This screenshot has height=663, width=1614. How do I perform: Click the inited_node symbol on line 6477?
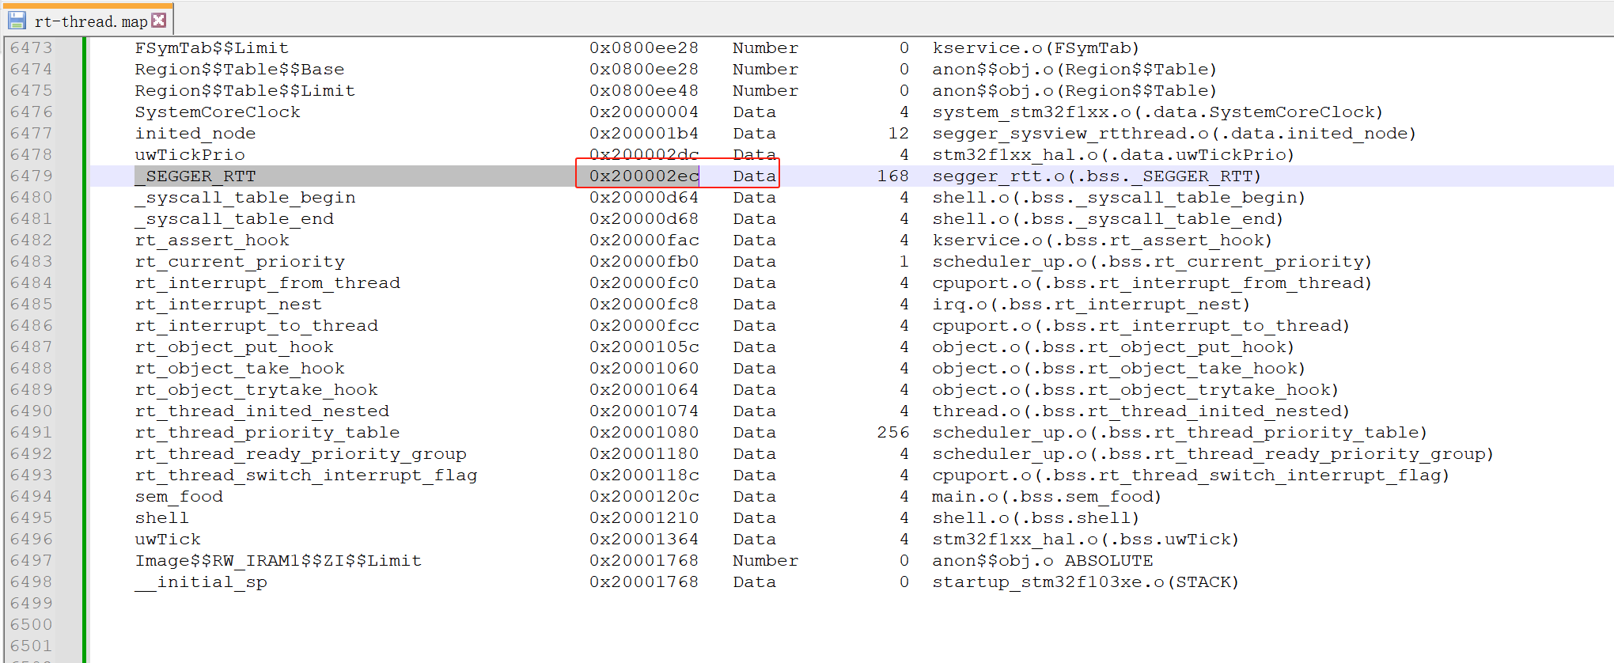pyautogui.click(x=195, y=133)
